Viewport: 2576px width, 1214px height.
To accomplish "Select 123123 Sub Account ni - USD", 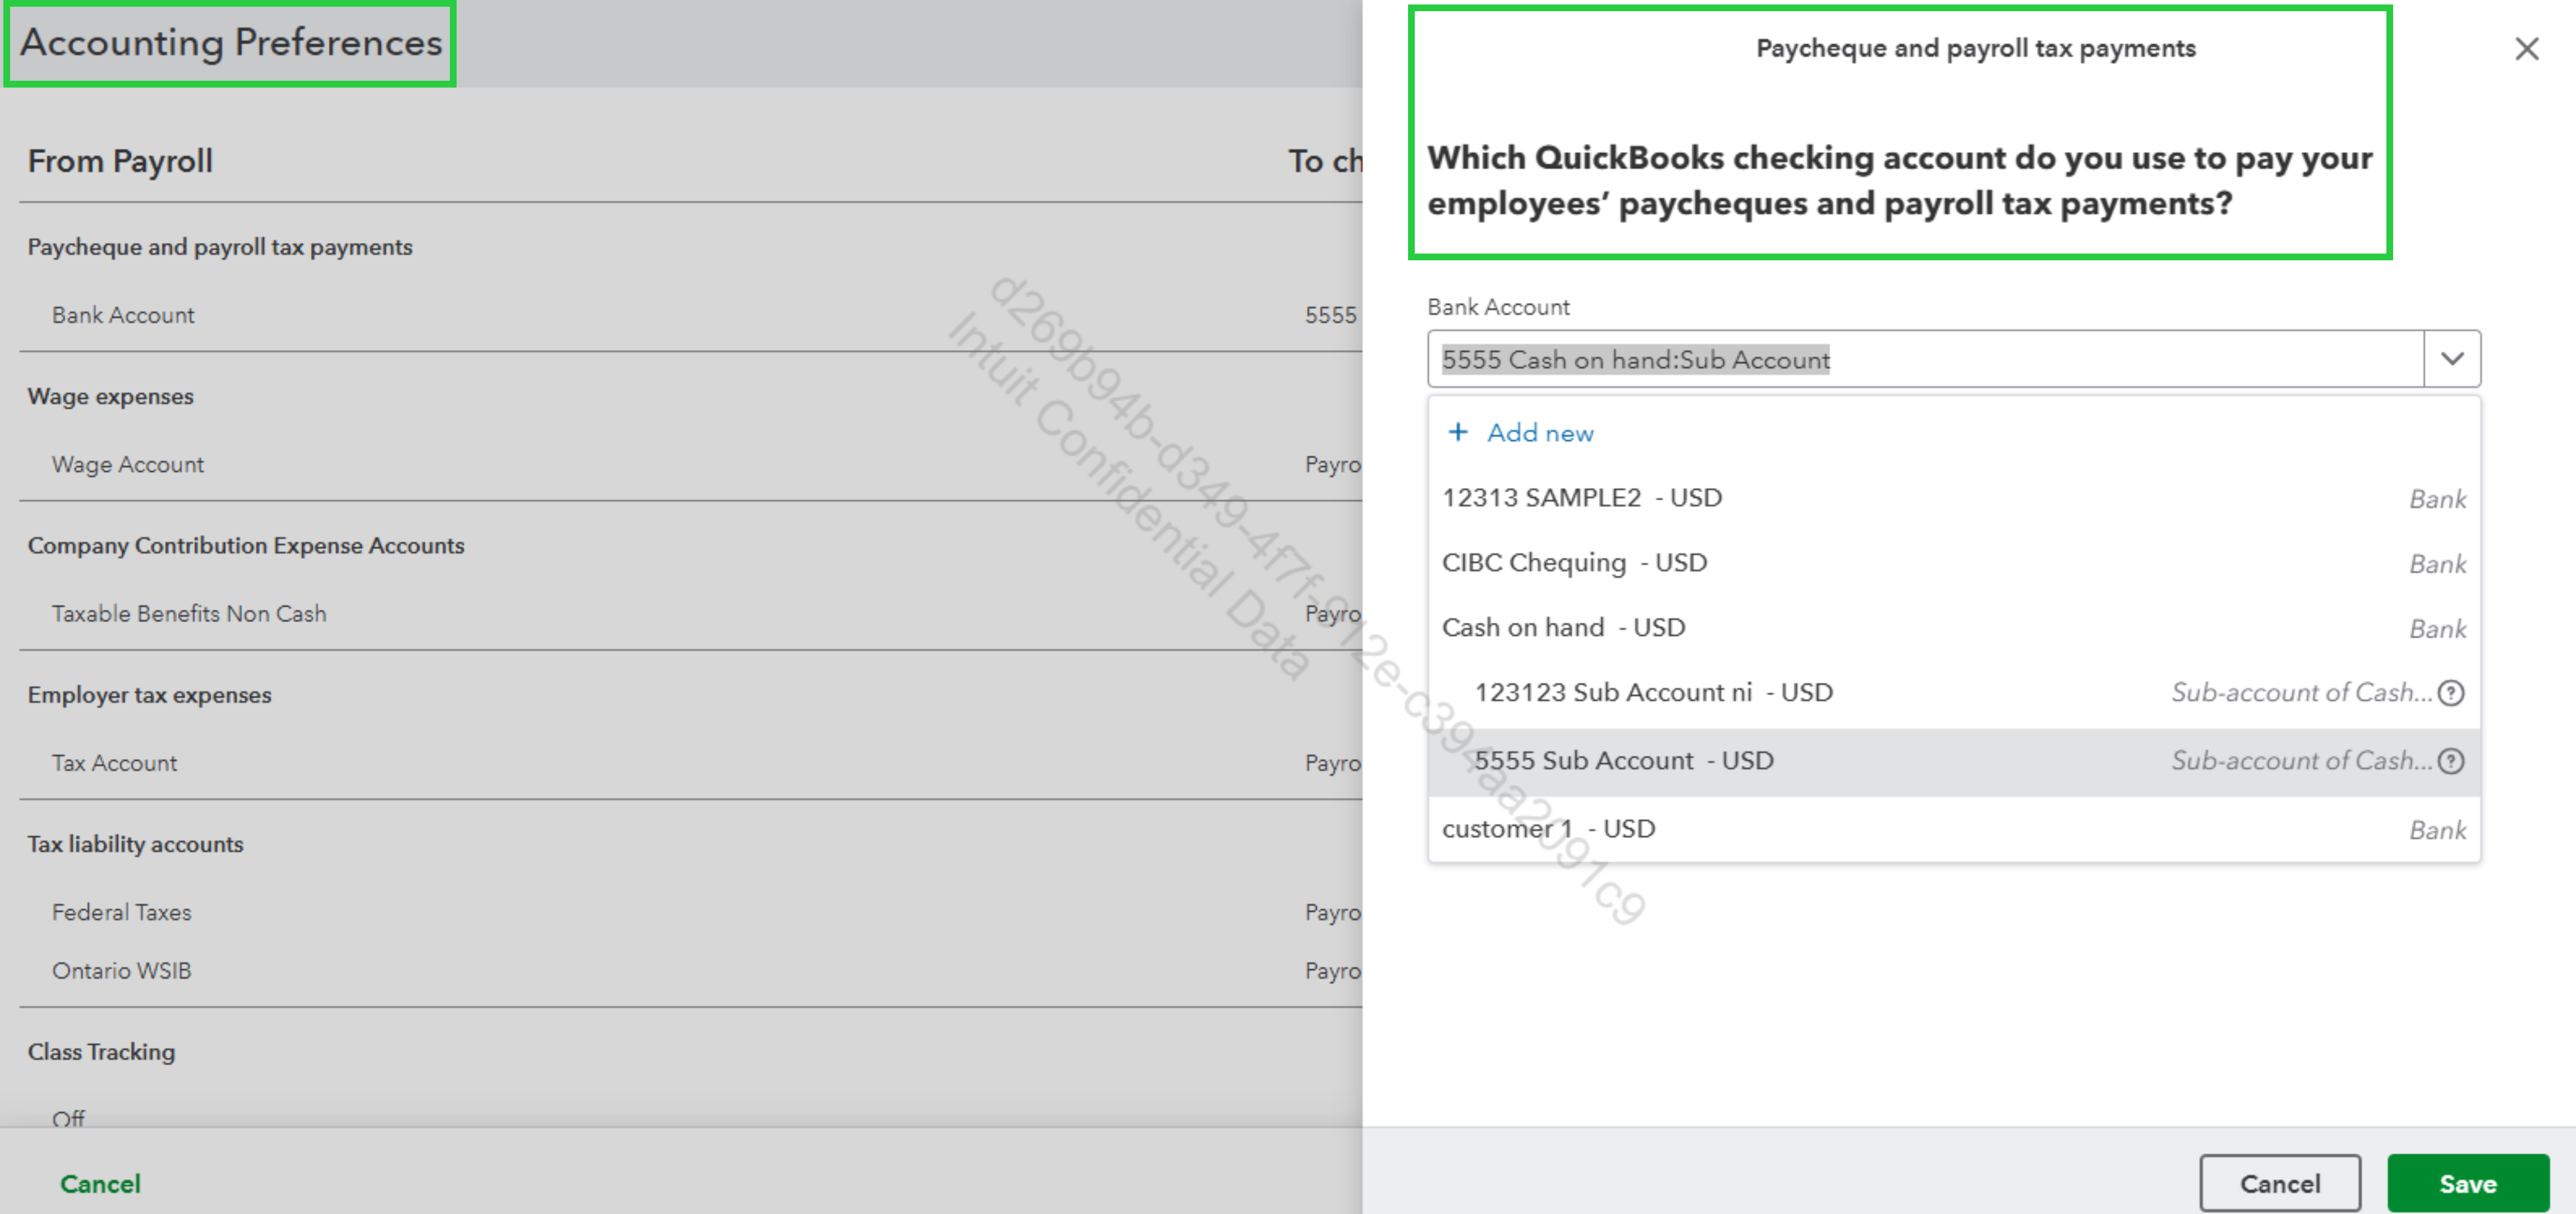I will tap(1954, 692).
